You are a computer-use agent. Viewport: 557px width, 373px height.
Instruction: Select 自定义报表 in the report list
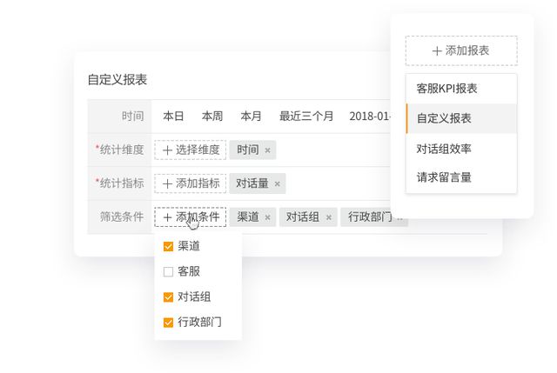(x=461, y=118)
